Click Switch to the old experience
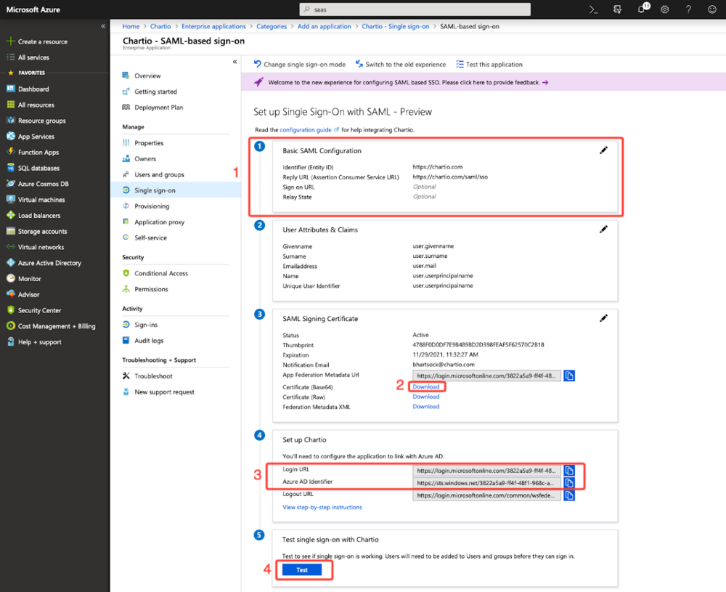 (401, 65)
